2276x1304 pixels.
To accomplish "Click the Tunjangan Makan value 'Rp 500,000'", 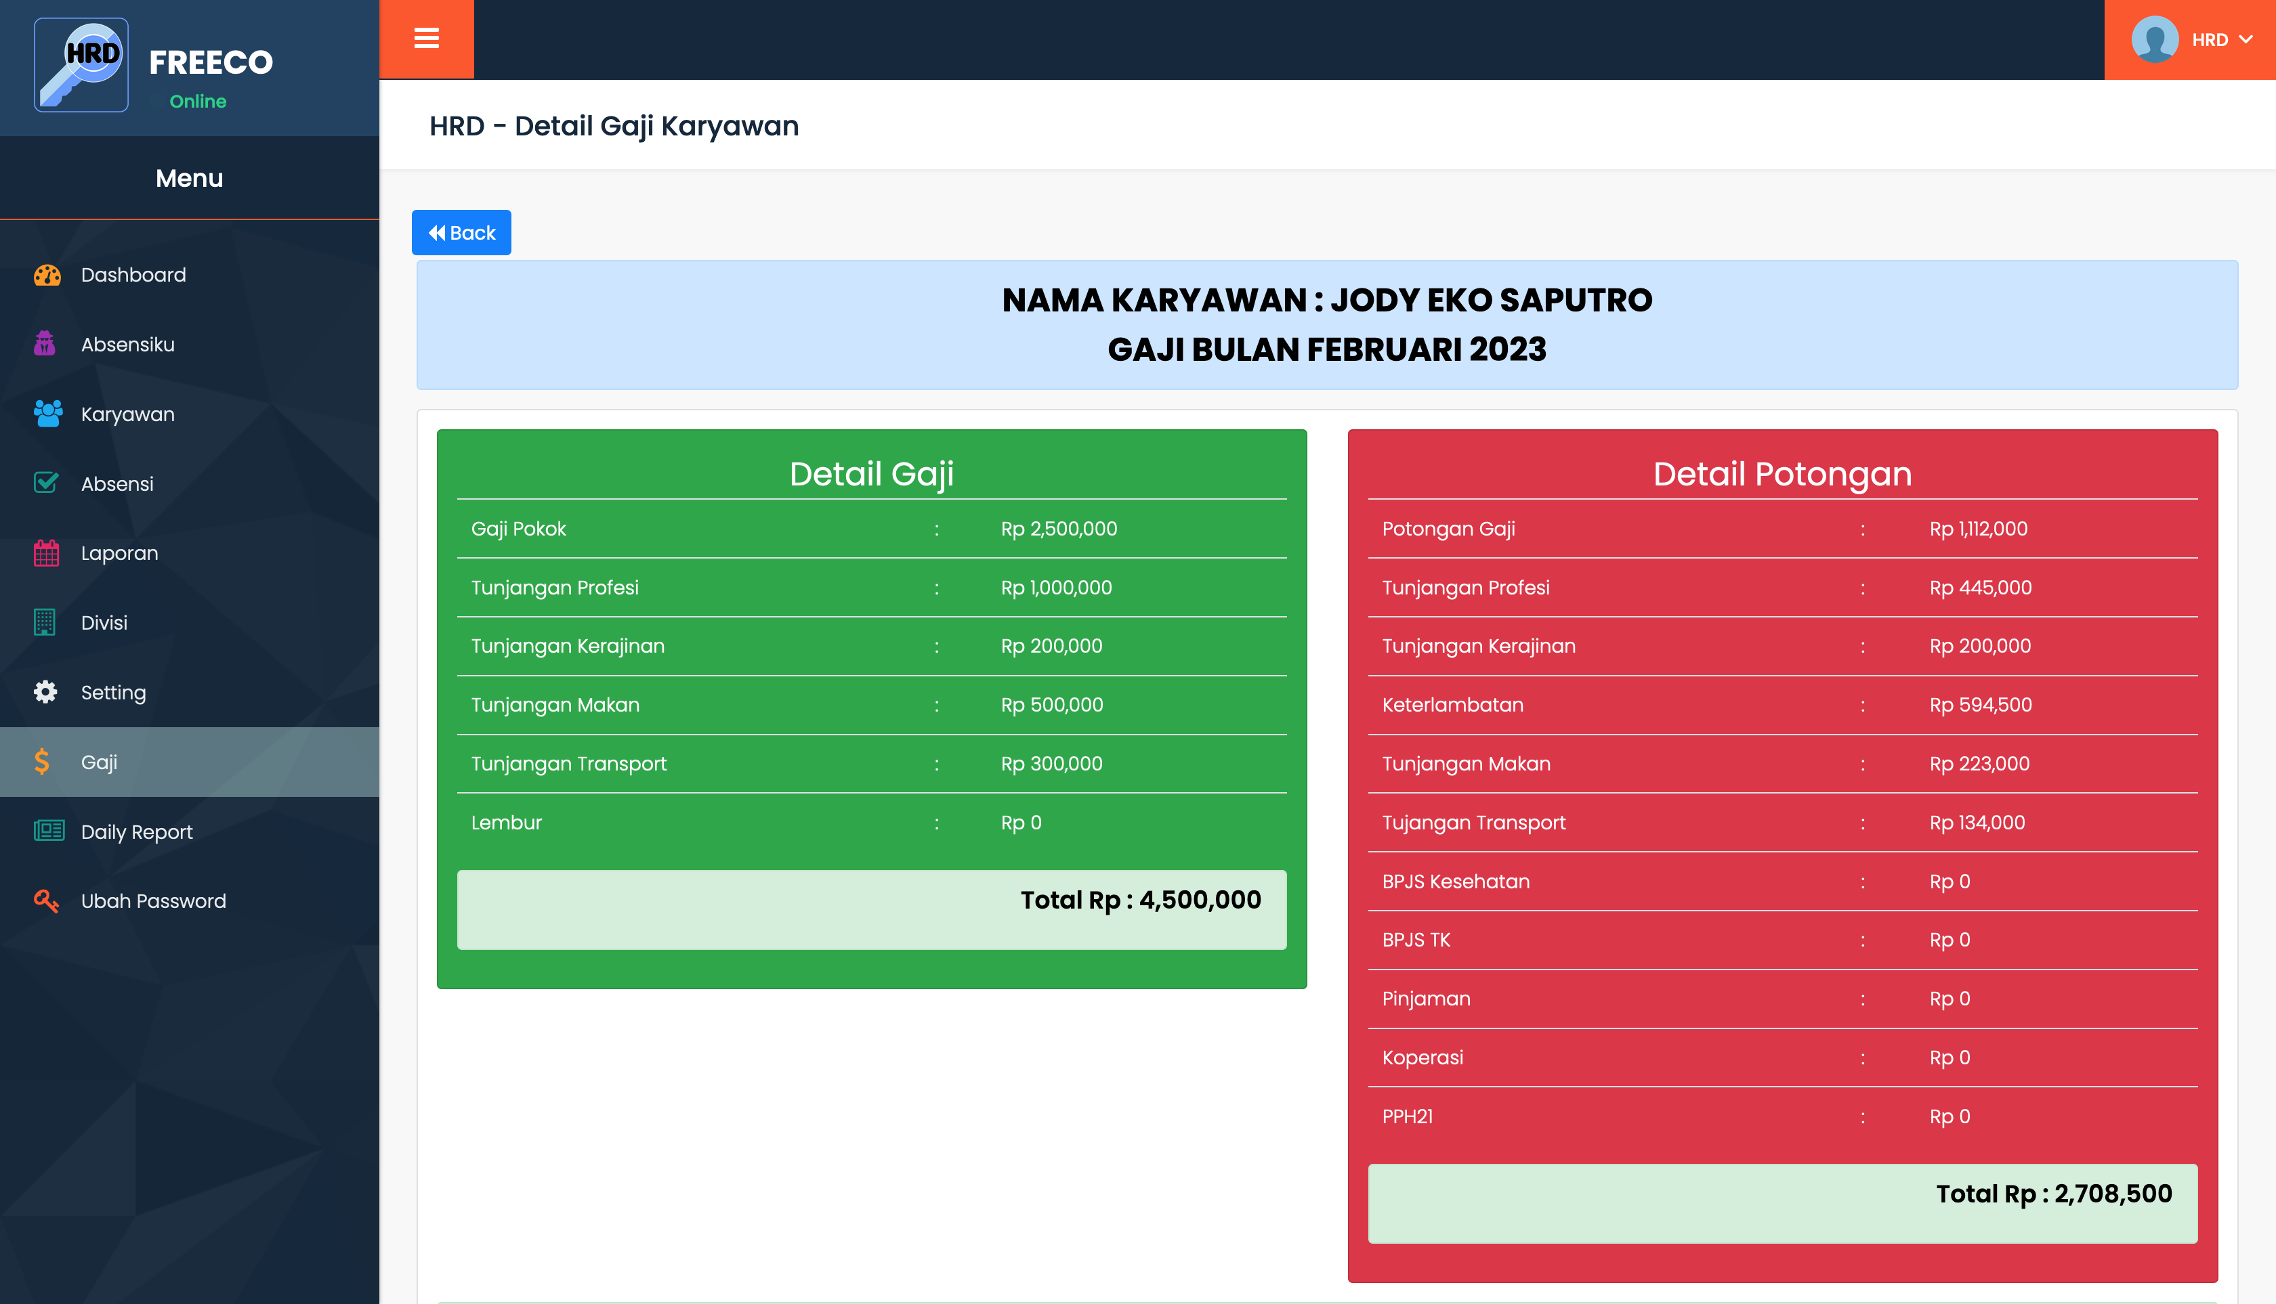I will 1052,705.
